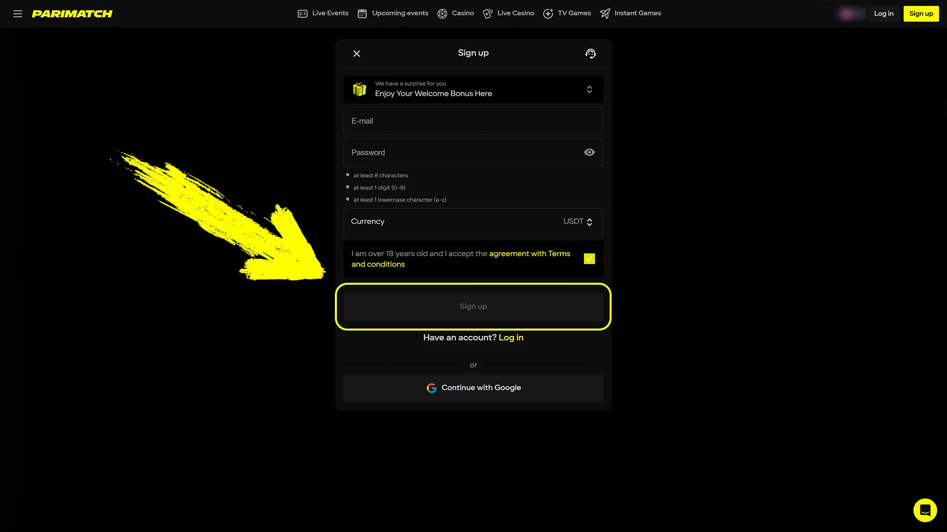947x532 pixels.
Task: Open TV Games using its icon
Action: tap(548, 13)
